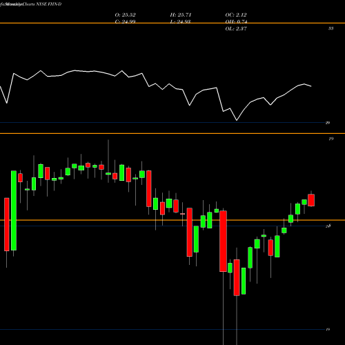Select the OH: 0.74 value
The height and width of the screenshot is (345, 345).
point(236,21)
